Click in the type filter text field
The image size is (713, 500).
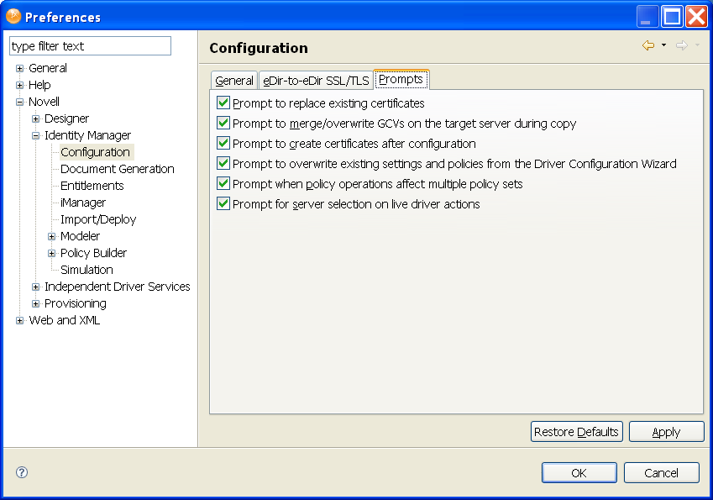pos(90,46)
